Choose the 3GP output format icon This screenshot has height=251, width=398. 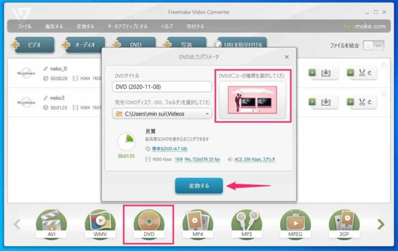tap(344, 224)
